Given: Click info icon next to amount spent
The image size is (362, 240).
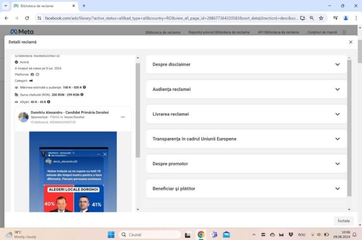Looking at the screenshot, I should (82, 94).
